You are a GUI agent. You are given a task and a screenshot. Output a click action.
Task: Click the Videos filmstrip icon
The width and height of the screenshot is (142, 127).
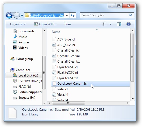[x=15, y=48]
